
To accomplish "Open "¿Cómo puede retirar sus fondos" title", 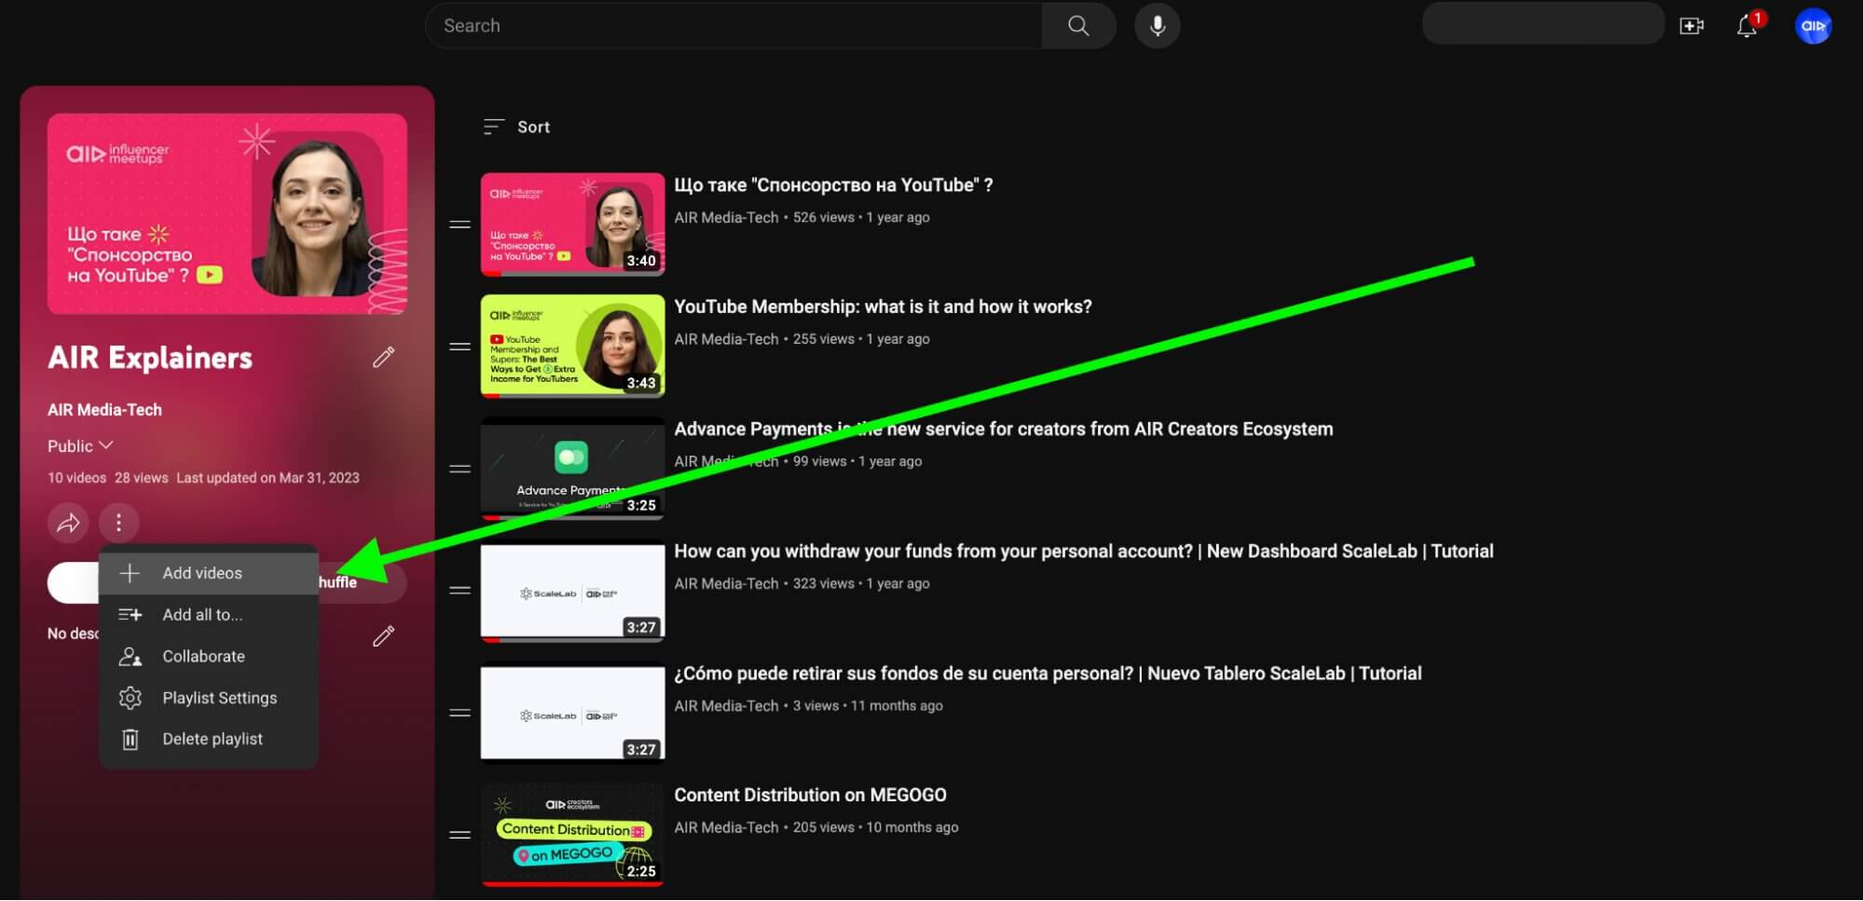I will pos(1048,674).
